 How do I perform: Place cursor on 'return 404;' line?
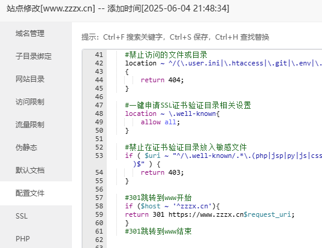click(x=162, y=80)
